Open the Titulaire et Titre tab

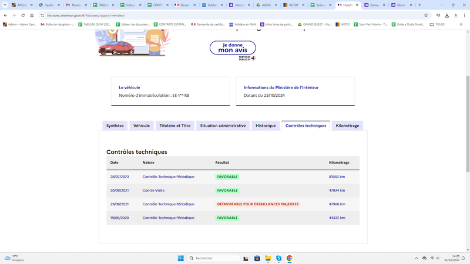tap(175, 126)
